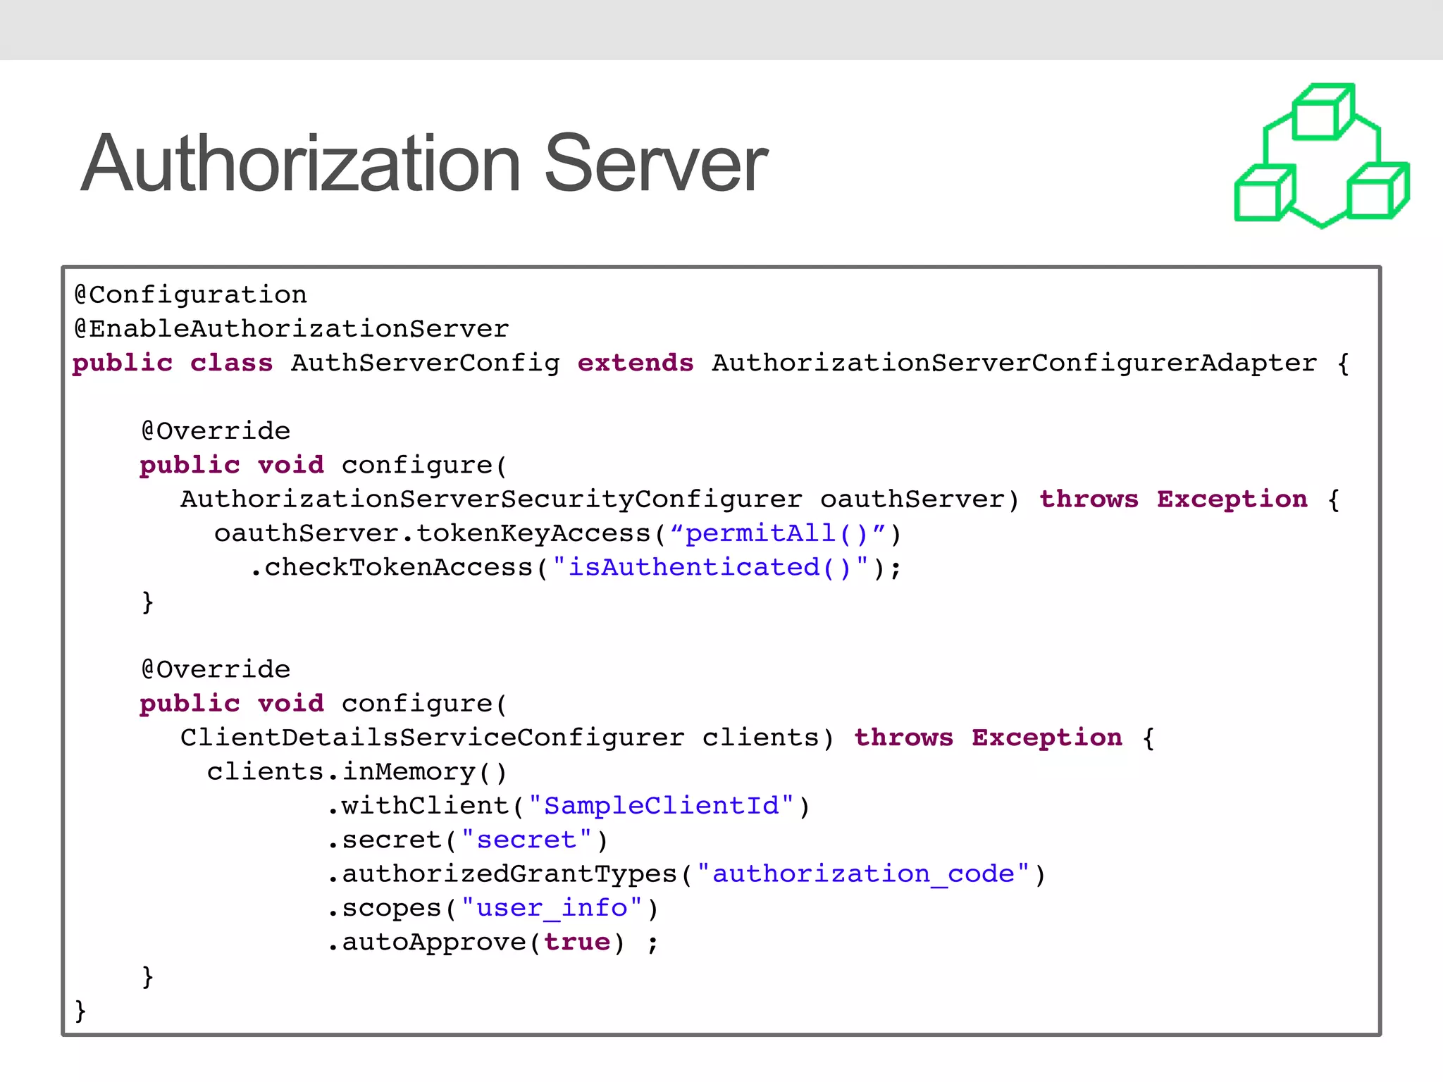Click the ".checkTokenAccess(" method call

(399, 568)
